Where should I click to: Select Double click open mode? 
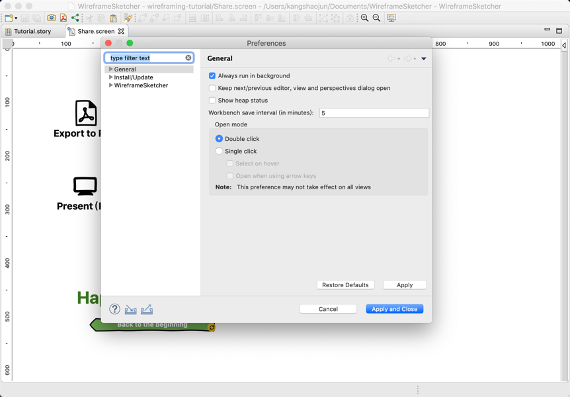(x=219, y=139)
